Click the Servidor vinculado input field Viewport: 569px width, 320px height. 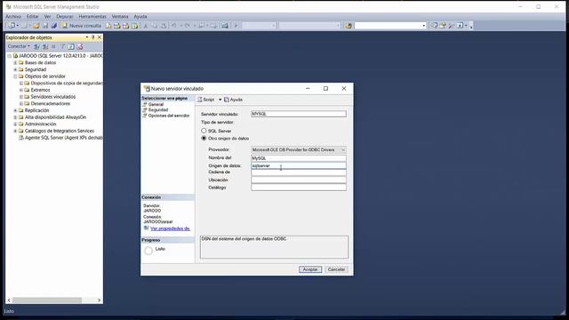[299, 114]
